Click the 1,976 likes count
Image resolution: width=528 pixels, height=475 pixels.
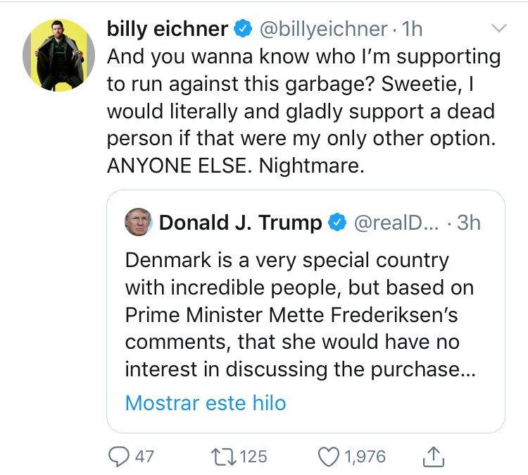pos(365,457)
